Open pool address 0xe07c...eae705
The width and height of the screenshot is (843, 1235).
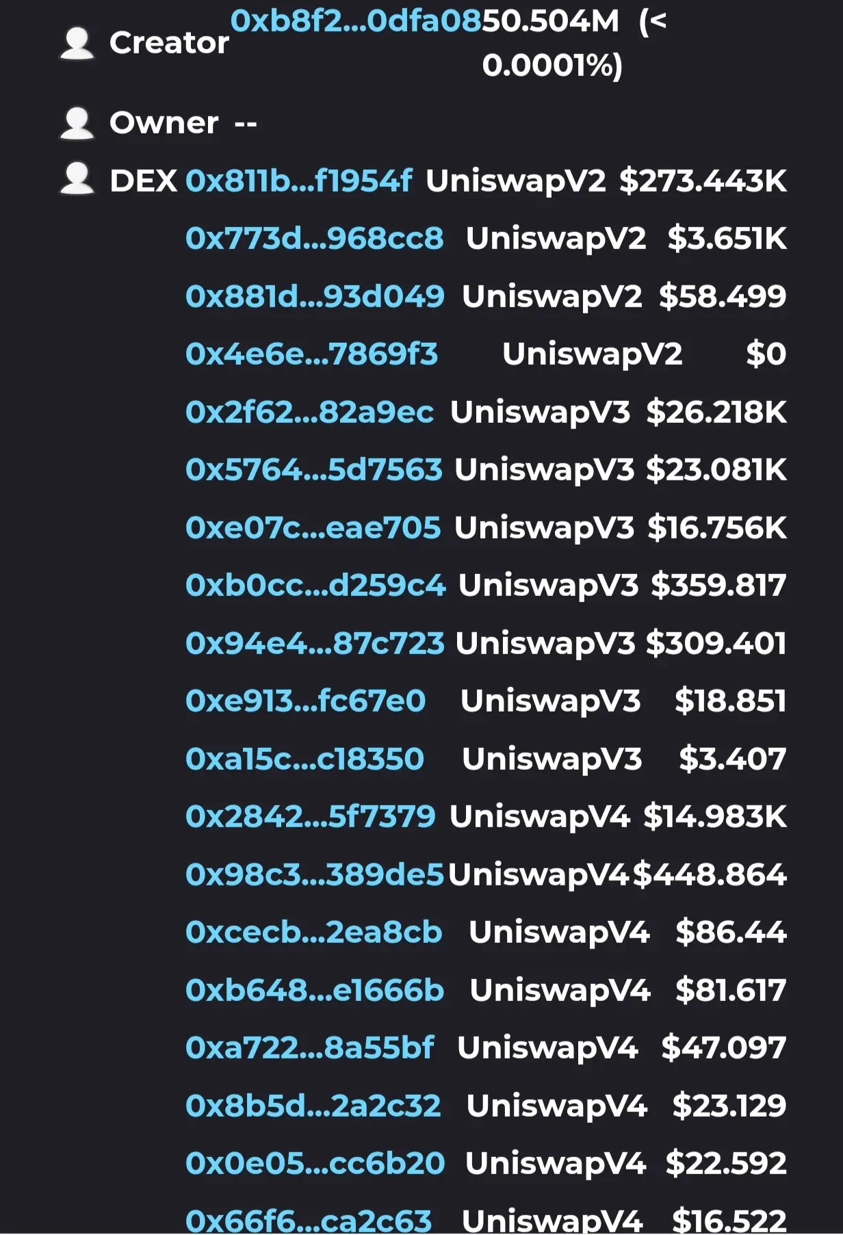[x=313, y=528]
